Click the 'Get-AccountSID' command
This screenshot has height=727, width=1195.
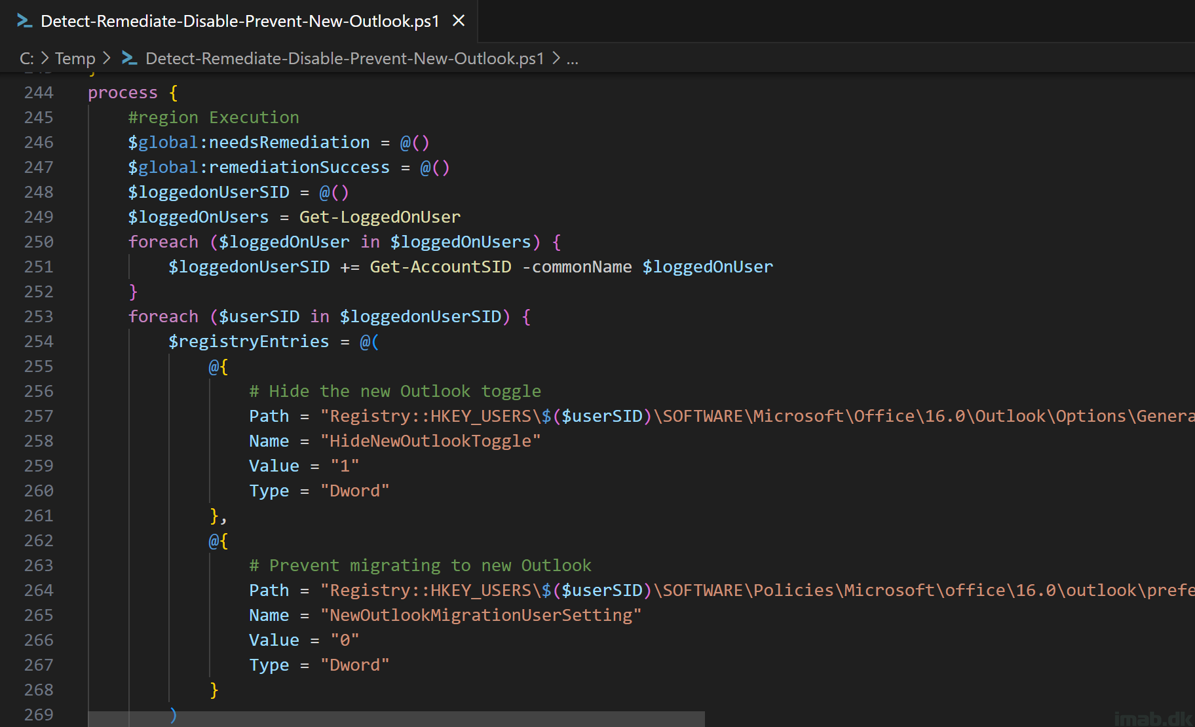point(440,267)
